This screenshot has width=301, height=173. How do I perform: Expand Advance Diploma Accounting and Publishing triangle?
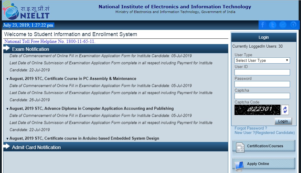point(7,109)
